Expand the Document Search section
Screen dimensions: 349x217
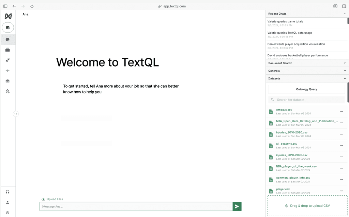[x=345, y=63]
